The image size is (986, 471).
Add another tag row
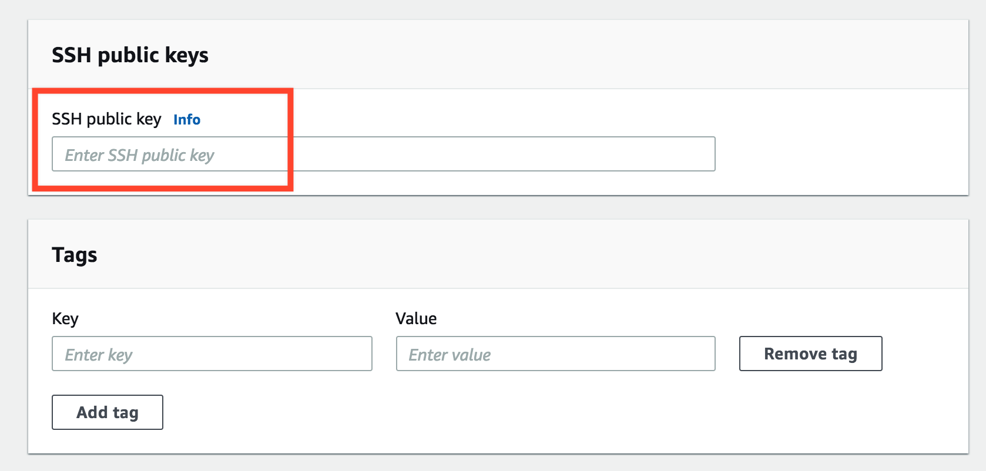(108, 412)
